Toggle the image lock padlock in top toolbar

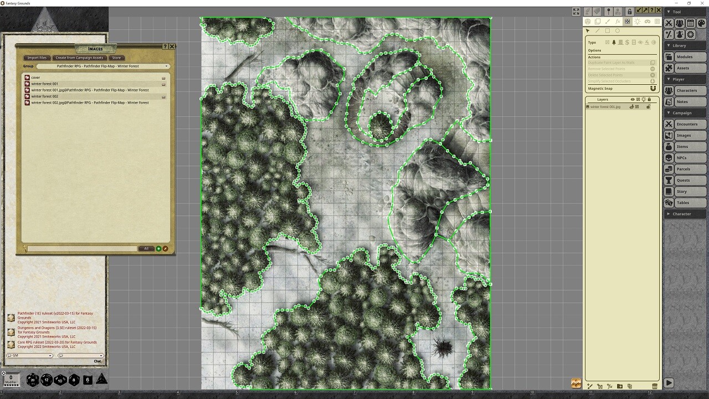(629, 12)
